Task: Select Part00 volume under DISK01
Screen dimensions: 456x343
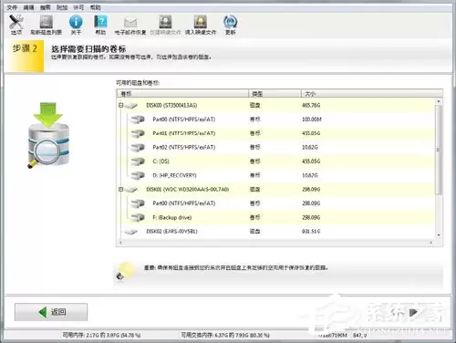Action: click(275, 203)
